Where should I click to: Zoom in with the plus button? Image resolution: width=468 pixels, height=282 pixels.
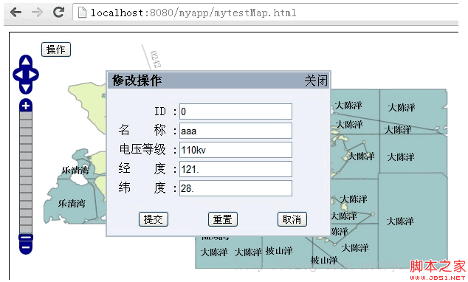tap(26, 106)
